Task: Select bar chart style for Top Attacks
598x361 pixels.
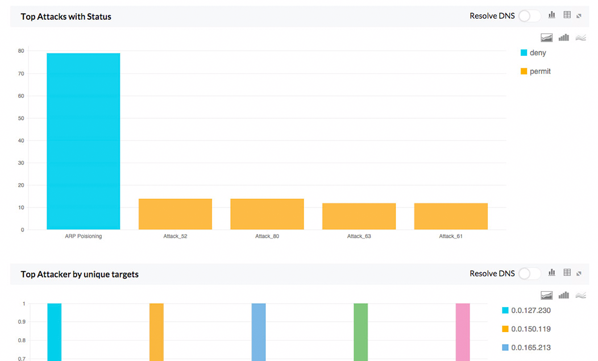Action: pos(563,38)
